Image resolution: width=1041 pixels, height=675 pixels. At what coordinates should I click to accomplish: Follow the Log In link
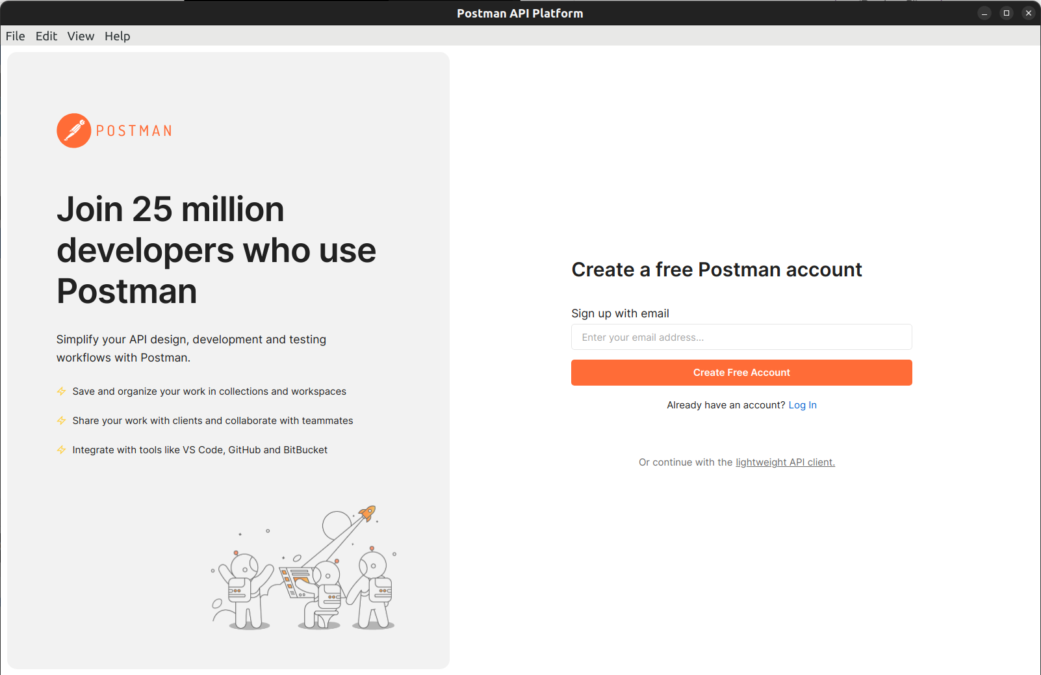(803, 405)
